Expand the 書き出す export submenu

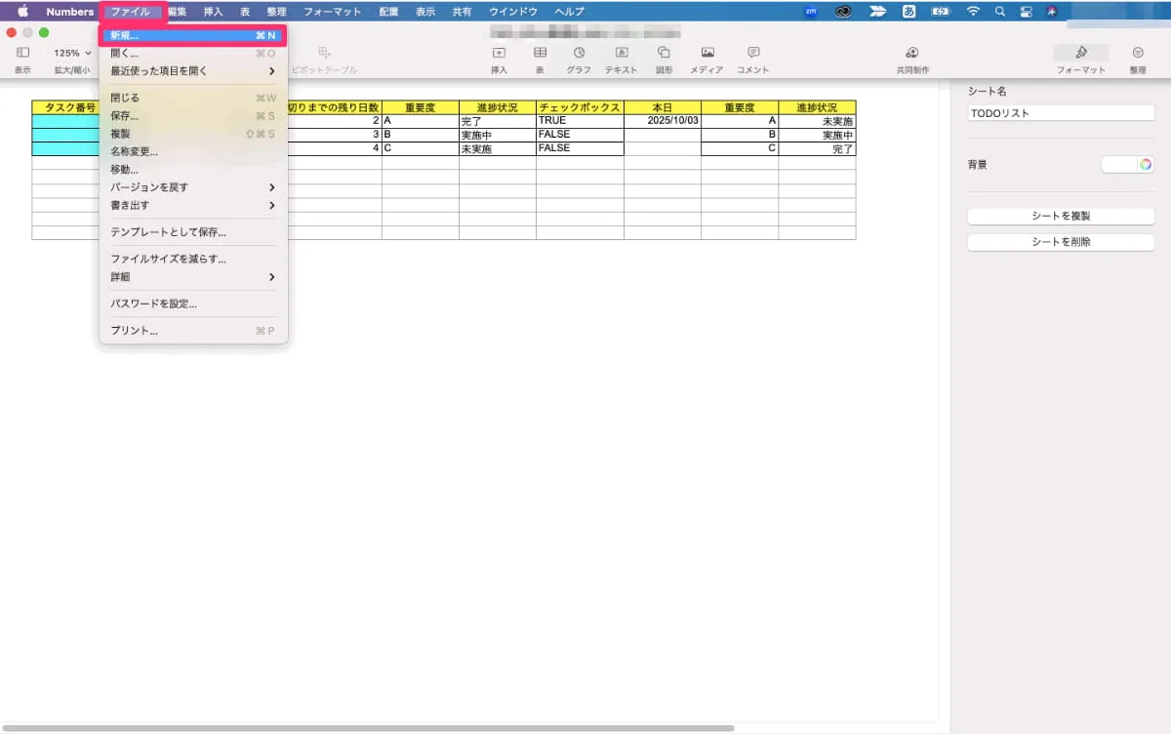(x=192, y=205)
